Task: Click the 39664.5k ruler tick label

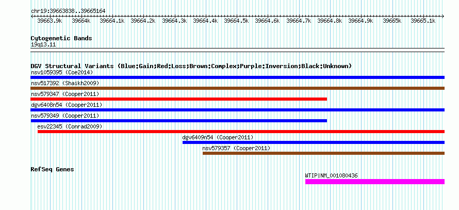Action: coord(237,21)
